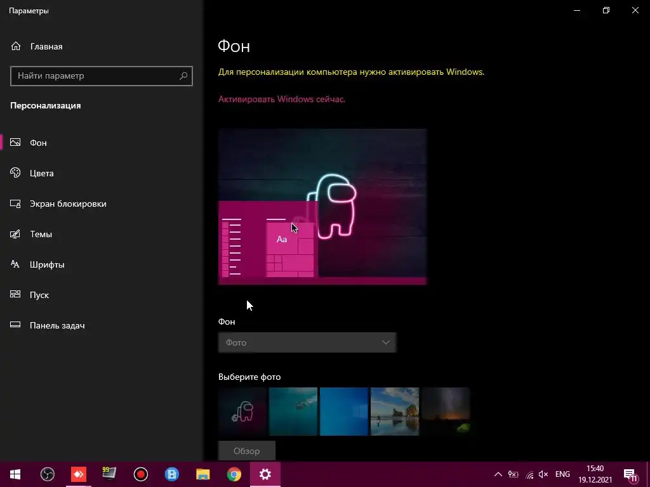Choose the night sky tent wallpaper thumbnail
This screenshot has width=650, height=487.
pyautogui.click(x=446, y=412)
